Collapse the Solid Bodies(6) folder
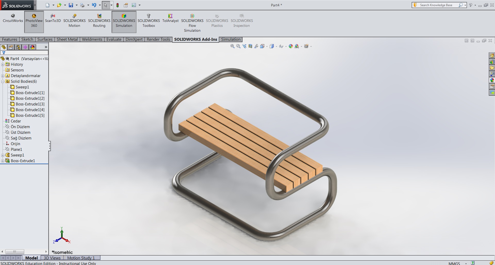The width and height of the screenshot is (495, 265). 3,81
